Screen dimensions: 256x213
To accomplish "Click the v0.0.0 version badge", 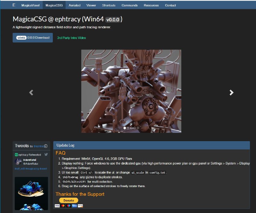I will pyautogui.click(x=113, y=20).
